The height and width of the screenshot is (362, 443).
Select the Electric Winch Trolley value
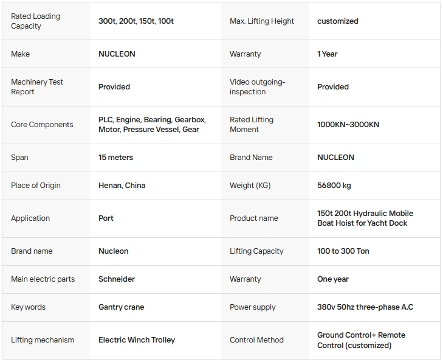point(137,339)
